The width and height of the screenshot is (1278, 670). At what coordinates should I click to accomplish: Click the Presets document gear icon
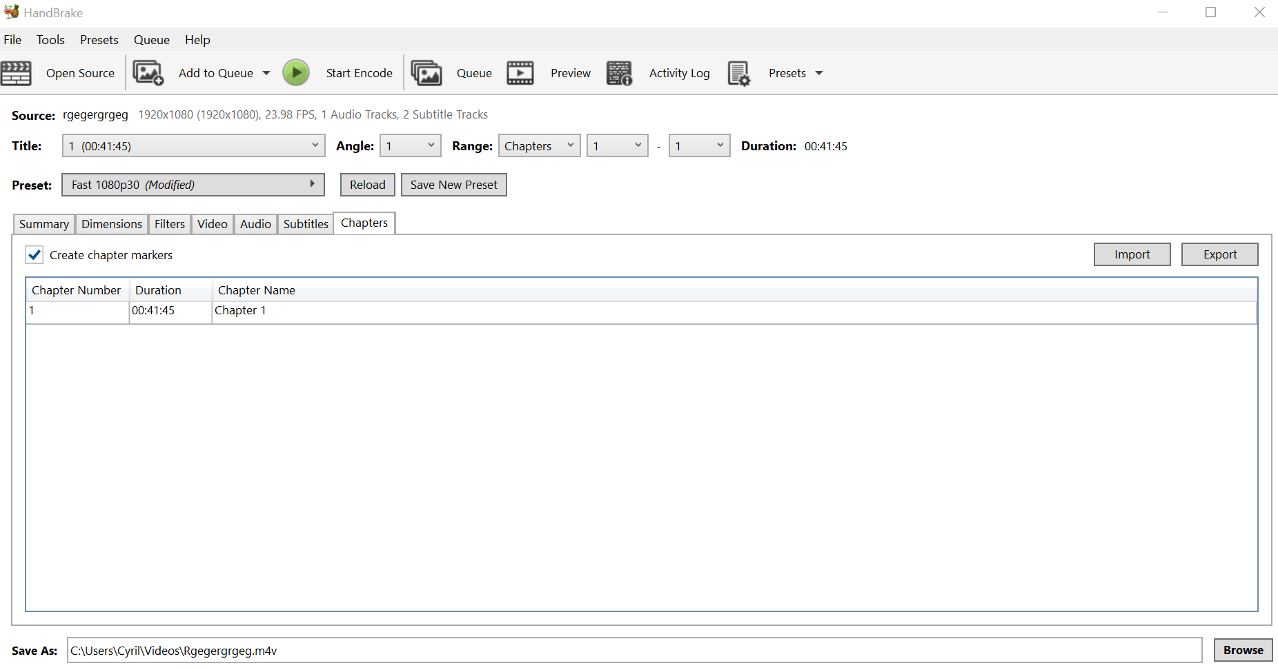click(x=738, y=73)
